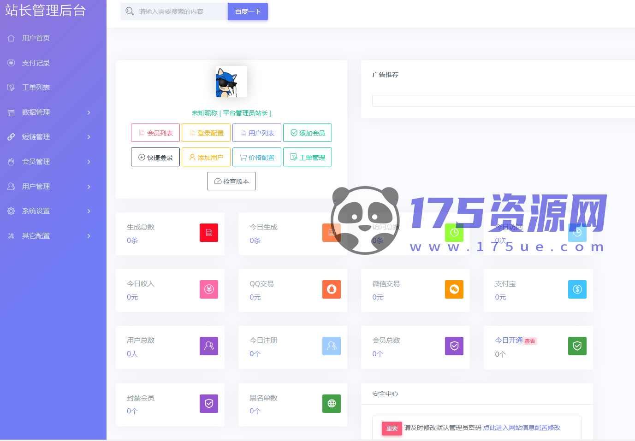Click the home icon beside 用户首页

[x=11, y=38]
